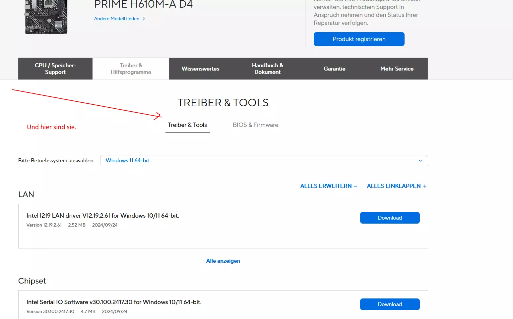Click ALLES EINKLAPPEN to collapse all sections
Viewport: 513px width, 319px height.
click(397, 186)
